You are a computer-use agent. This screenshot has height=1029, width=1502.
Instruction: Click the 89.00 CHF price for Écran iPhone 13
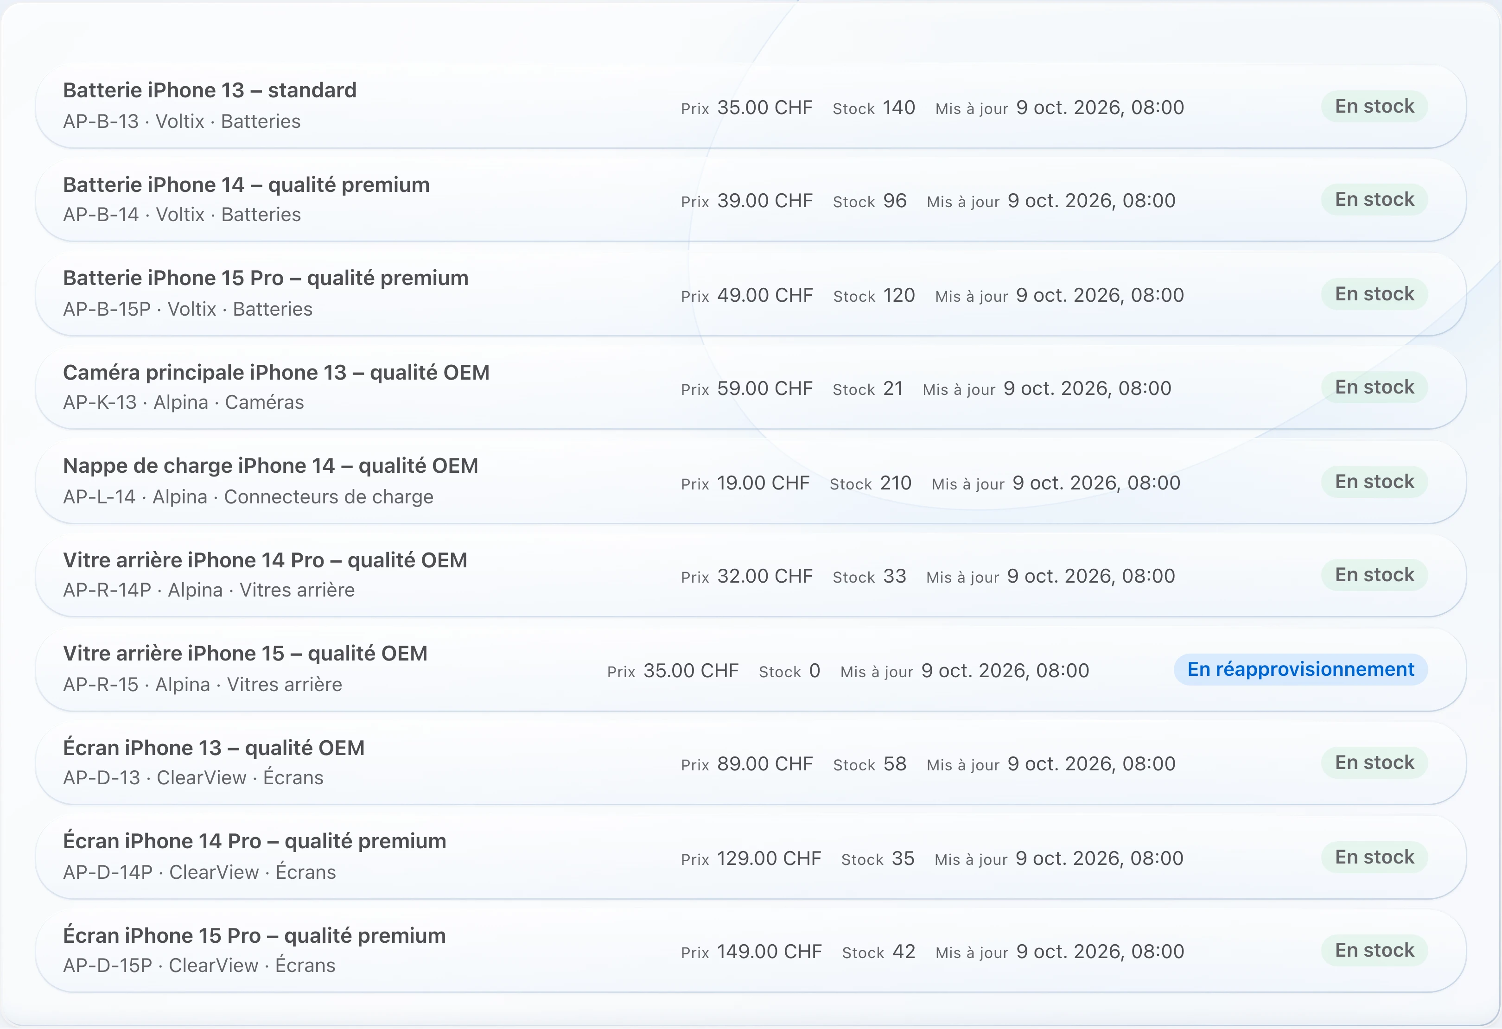765,764
